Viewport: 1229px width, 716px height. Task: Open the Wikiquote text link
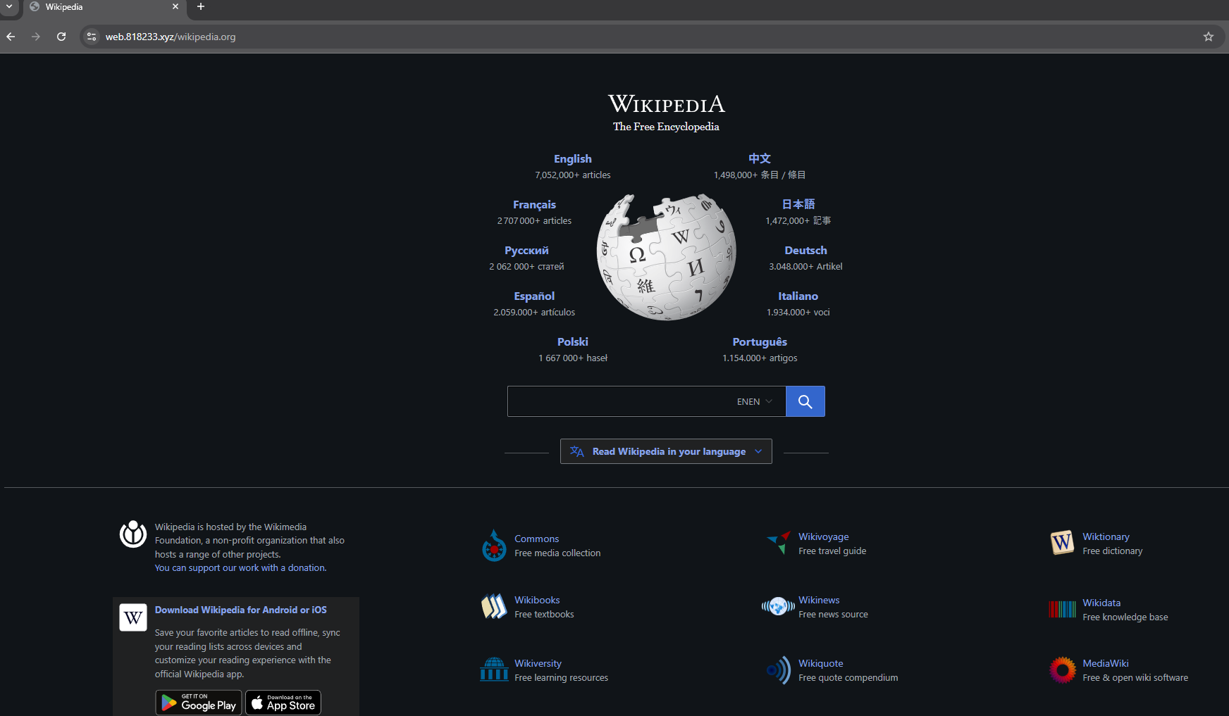pos(820,664)
